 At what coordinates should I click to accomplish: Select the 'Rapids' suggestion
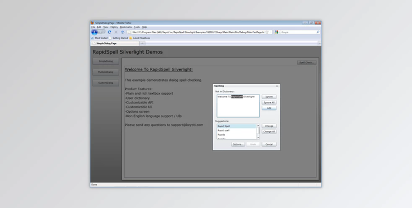pyautogui.click(x=236, y=135)
